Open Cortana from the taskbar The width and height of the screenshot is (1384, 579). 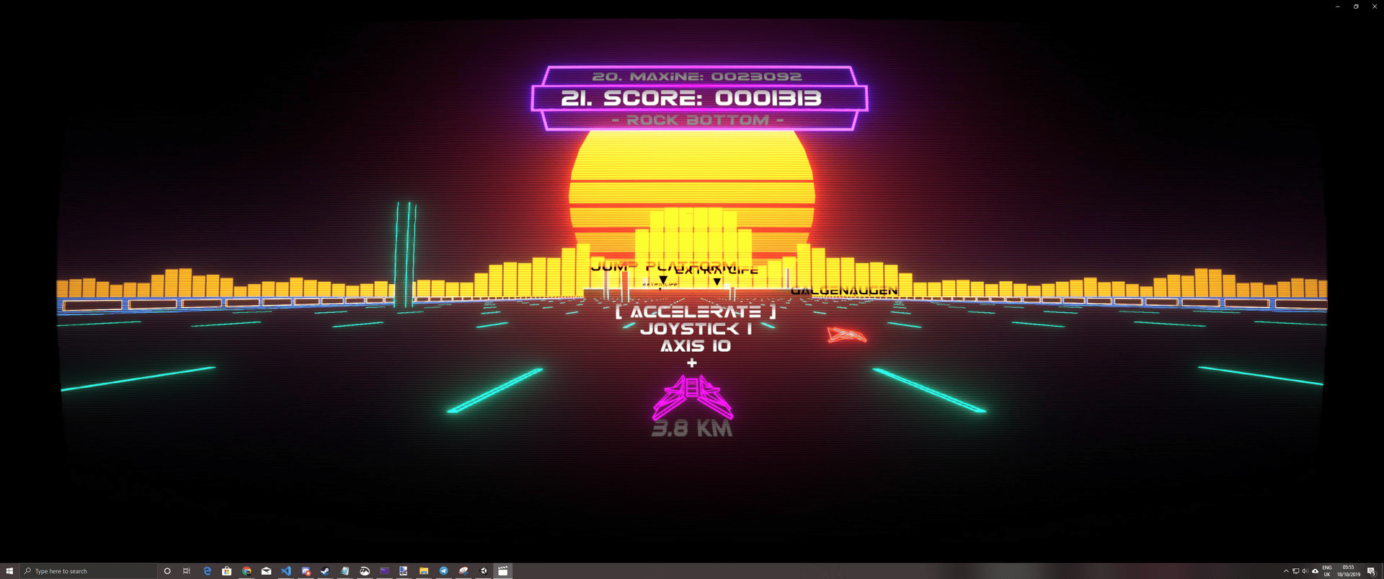pyautogui.click(x=167, y=571)
